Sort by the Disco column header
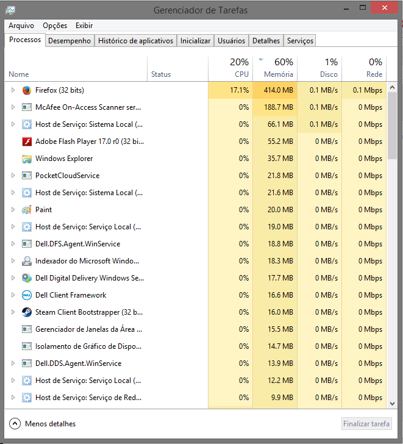The width and height of the screenshot is (403, 444). [319, 68]
